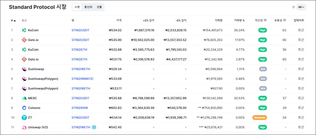Click liquidity score 90
Screen dimensions: 316x135
point(284,40)
